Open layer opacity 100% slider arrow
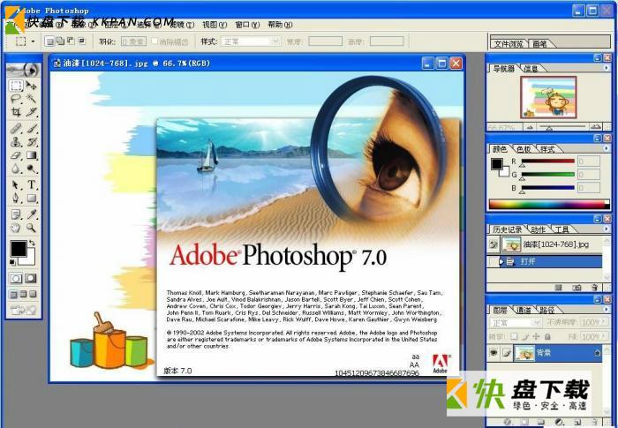The height and width of the screenshot is (428, 618). pyautogui.click(x=603, y=322)
